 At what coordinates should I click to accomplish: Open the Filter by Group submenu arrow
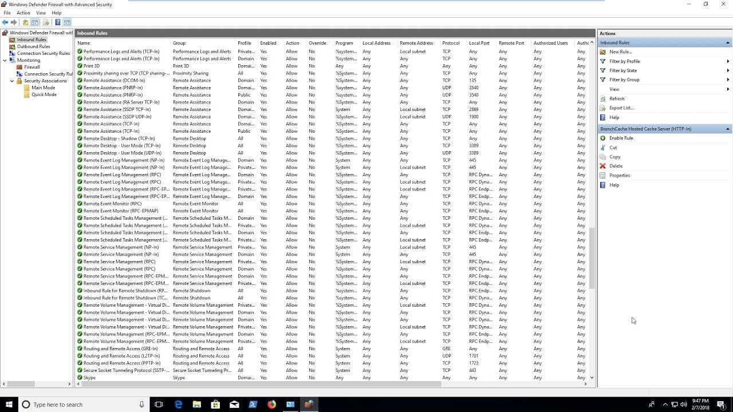(728, 80)
